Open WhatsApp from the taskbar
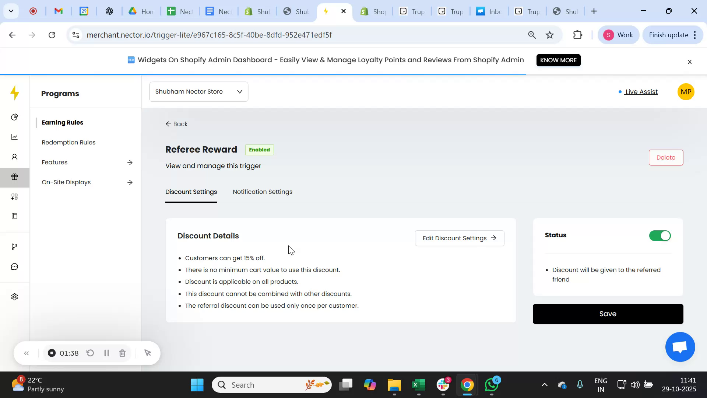The width and height of the screenshot is (707, 398). (491, 384)
